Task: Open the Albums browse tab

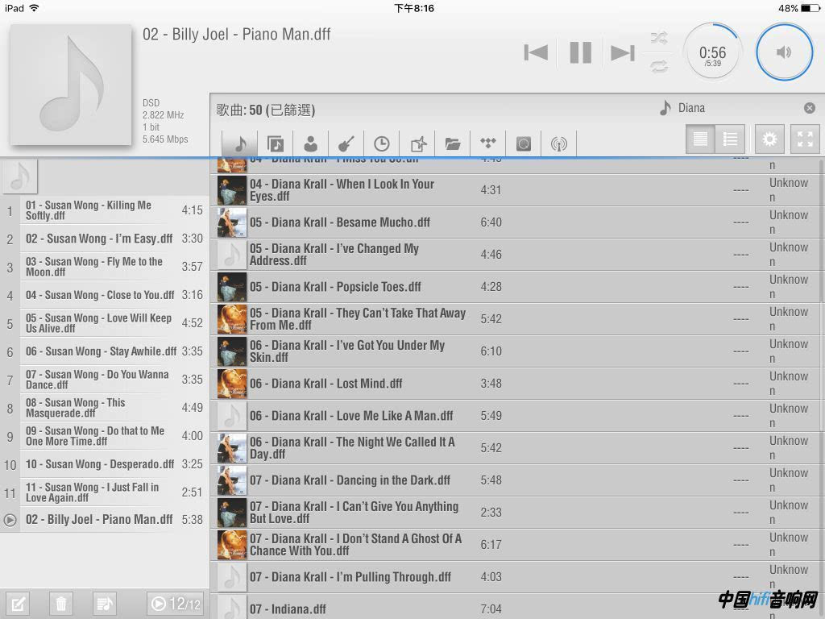Action: point(276,143)
